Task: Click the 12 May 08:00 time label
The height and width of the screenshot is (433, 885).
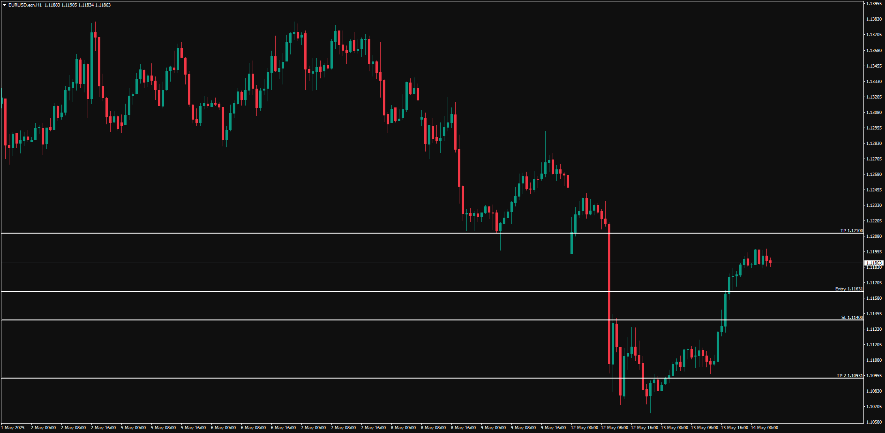Action: tap(614, 428)
